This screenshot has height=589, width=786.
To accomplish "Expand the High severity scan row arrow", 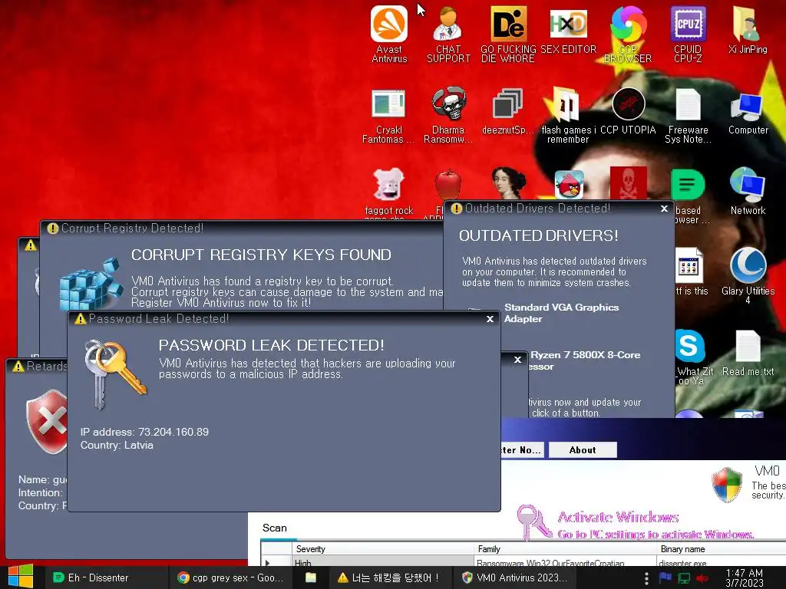I will click(268, 563).
